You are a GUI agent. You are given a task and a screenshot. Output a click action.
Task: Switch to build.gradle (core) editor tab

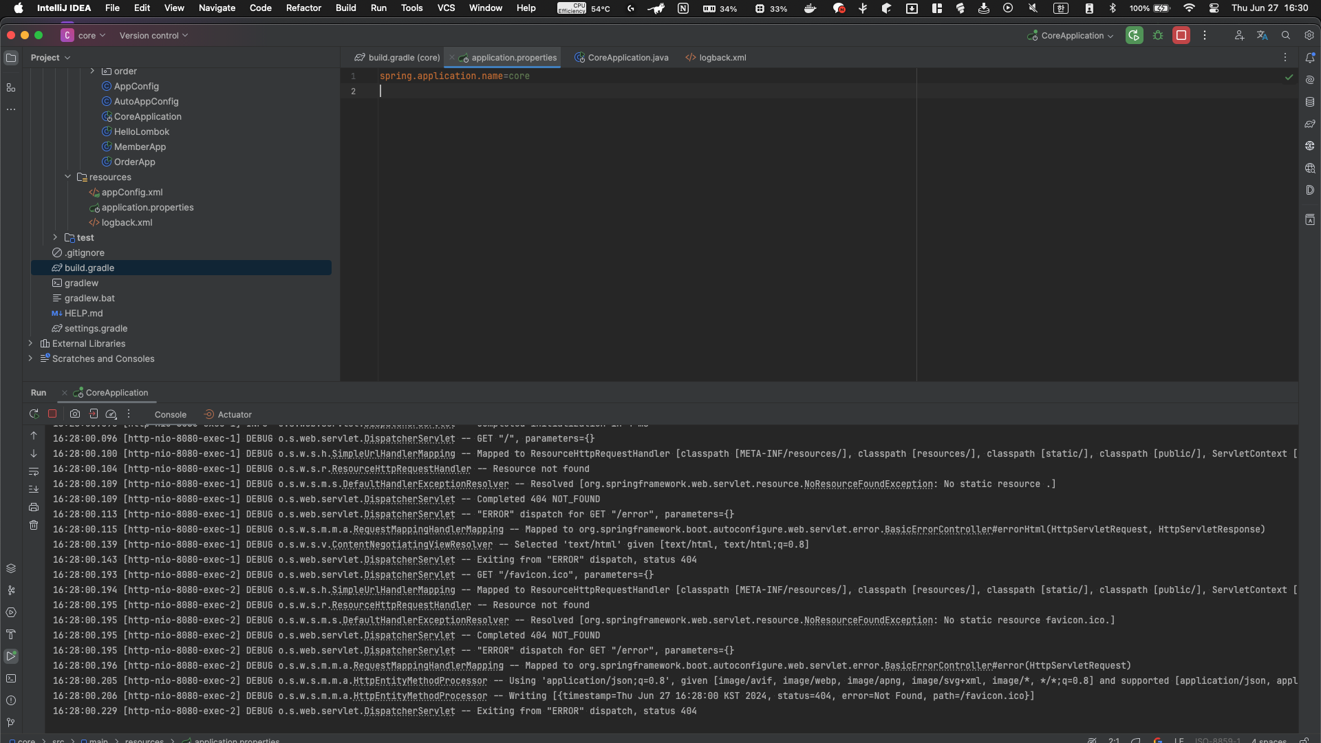[397, 58]
